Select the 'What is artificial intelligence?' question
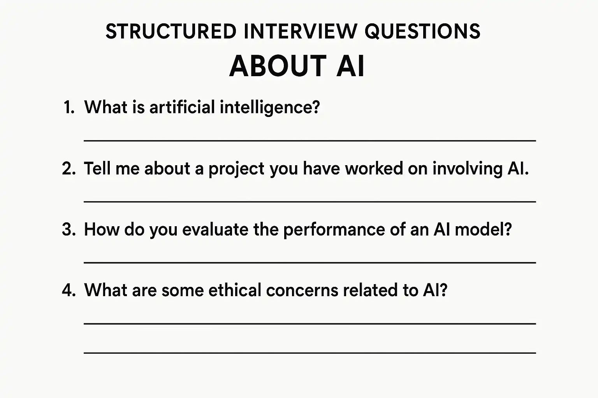Screen dimensions: 598x398 pos(202,107)
